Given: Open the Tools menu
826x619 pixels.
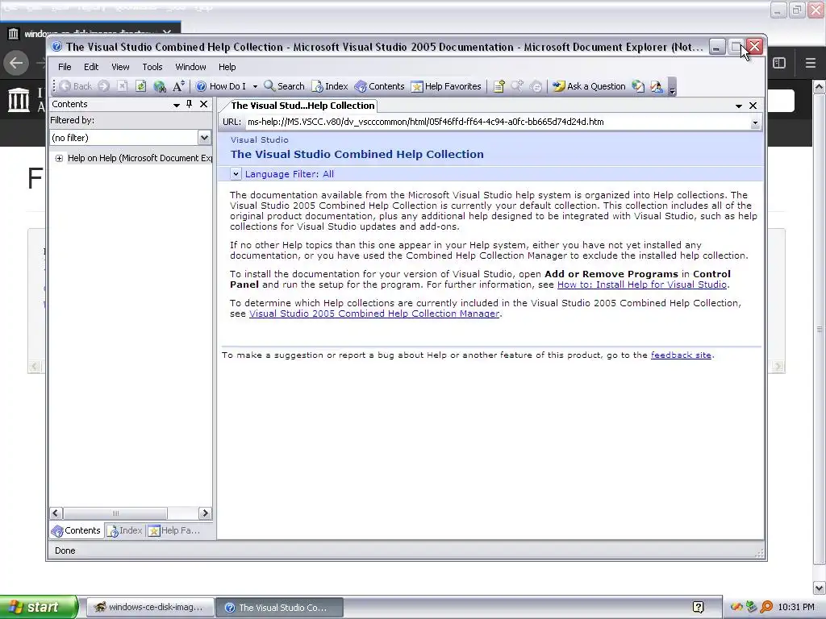Looking at the screenshot, I should (152, 67).
